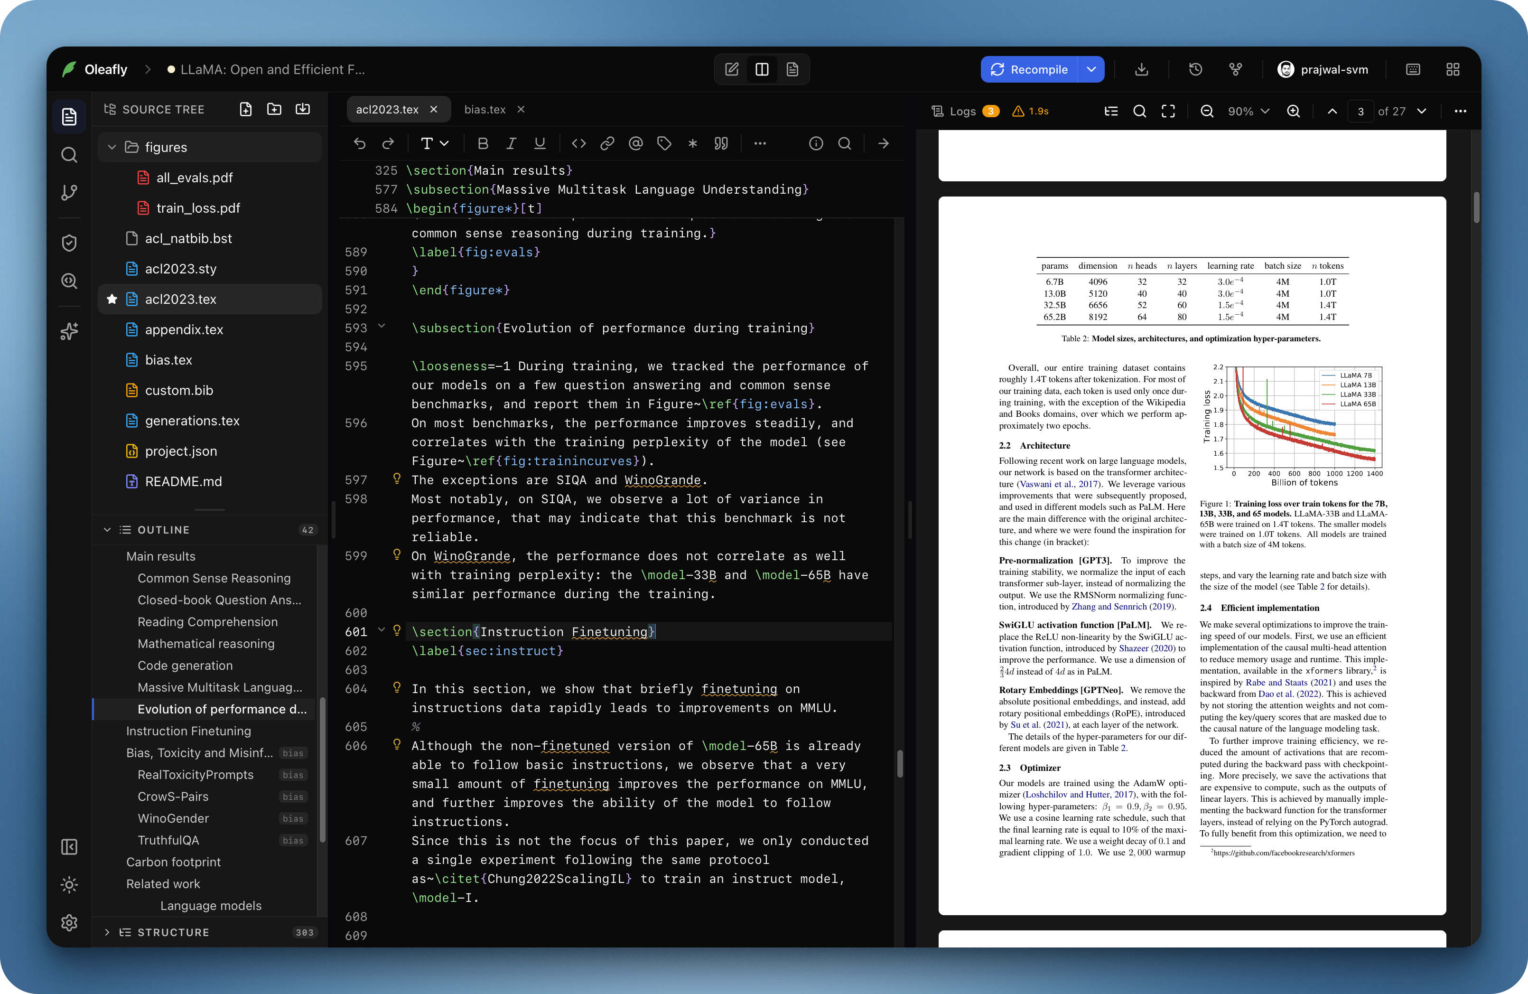Open the Recompile options dropdown arrow
Screen dimensions: 1528x994
click(1091, 69)
